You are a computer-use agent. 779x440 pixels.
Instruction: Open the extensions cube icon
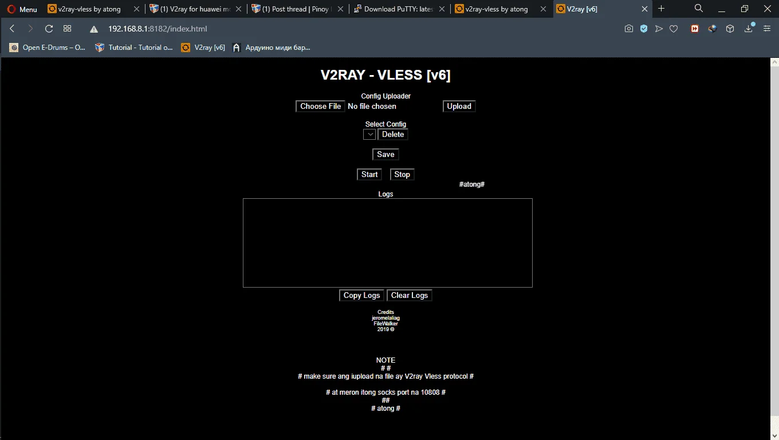(x=730, y=29)
